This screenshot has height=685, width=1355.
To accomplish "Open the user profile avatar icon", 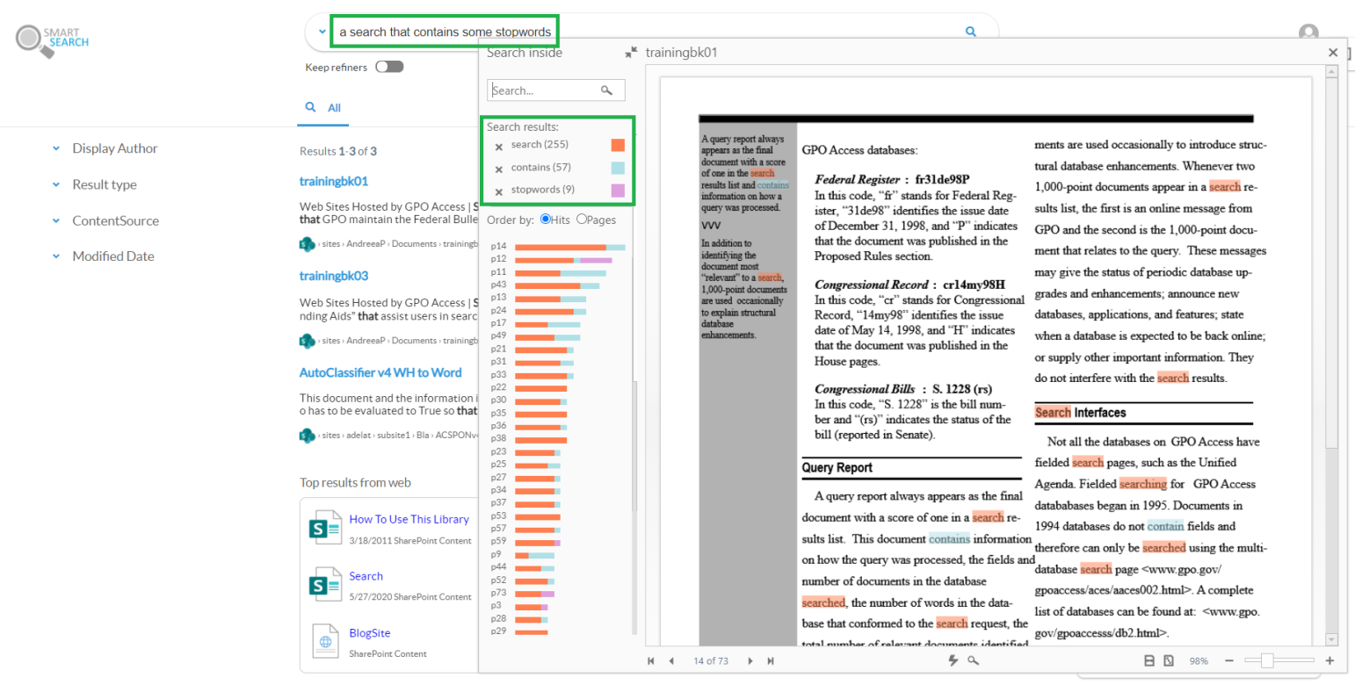I will coord(1308,33).
